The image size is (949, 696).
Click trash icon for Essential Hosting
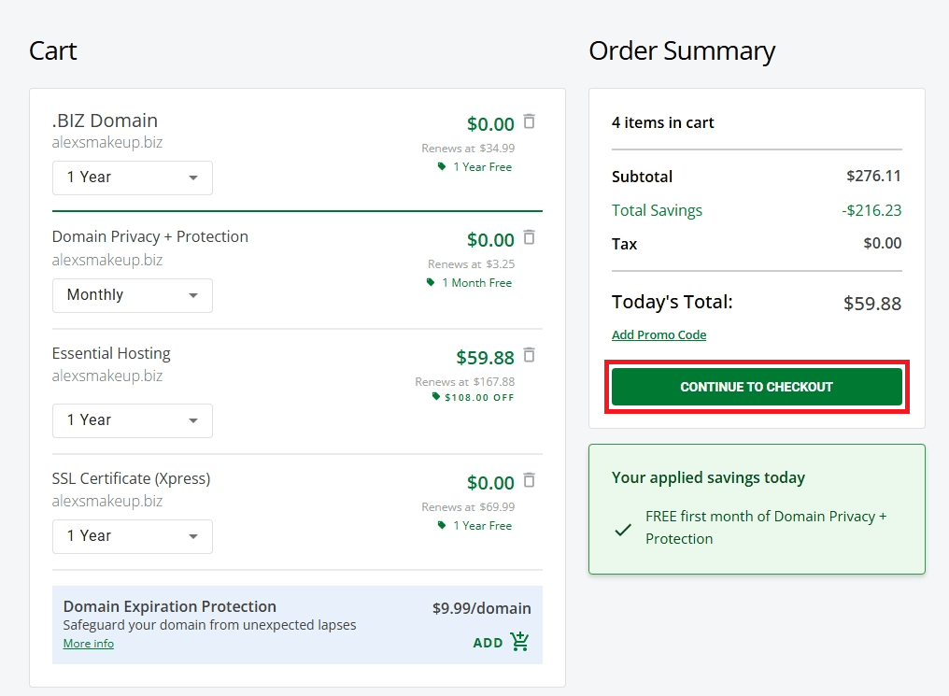coord(530,355)
